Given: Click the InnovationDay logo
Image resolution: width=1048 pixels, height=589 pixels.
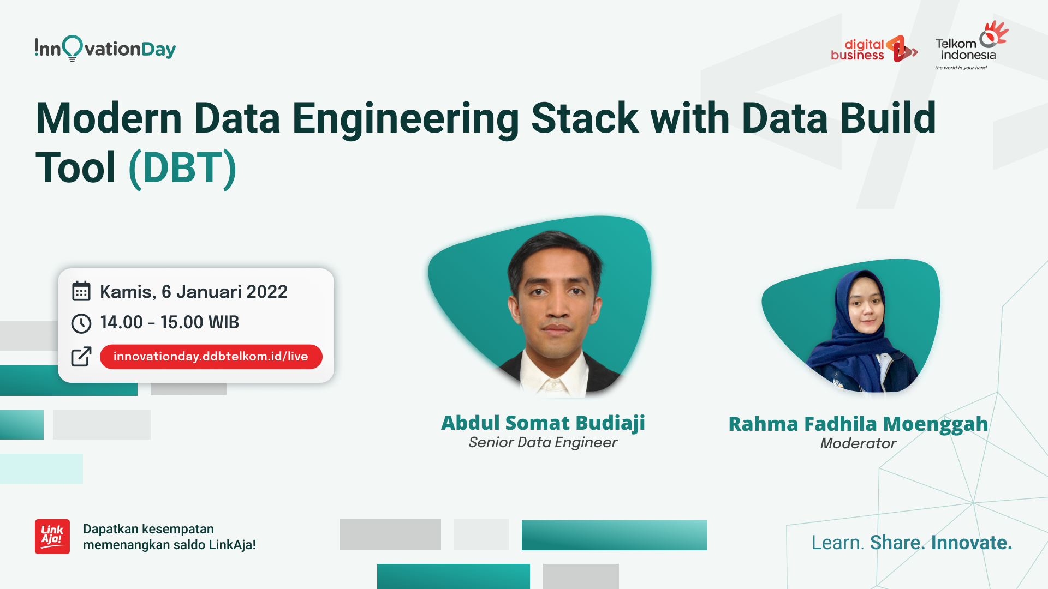Looking at the screenshot, I should [105, 49].
